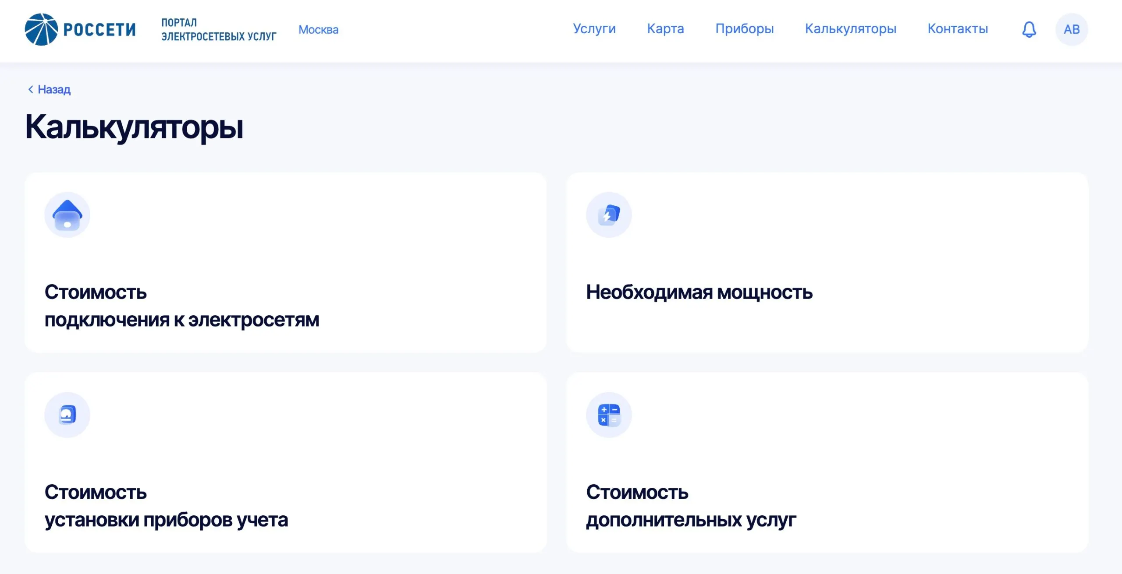The image size is (1122, 574).
Task: Open the AB user profile avatar
Action: pos(1071,29)
